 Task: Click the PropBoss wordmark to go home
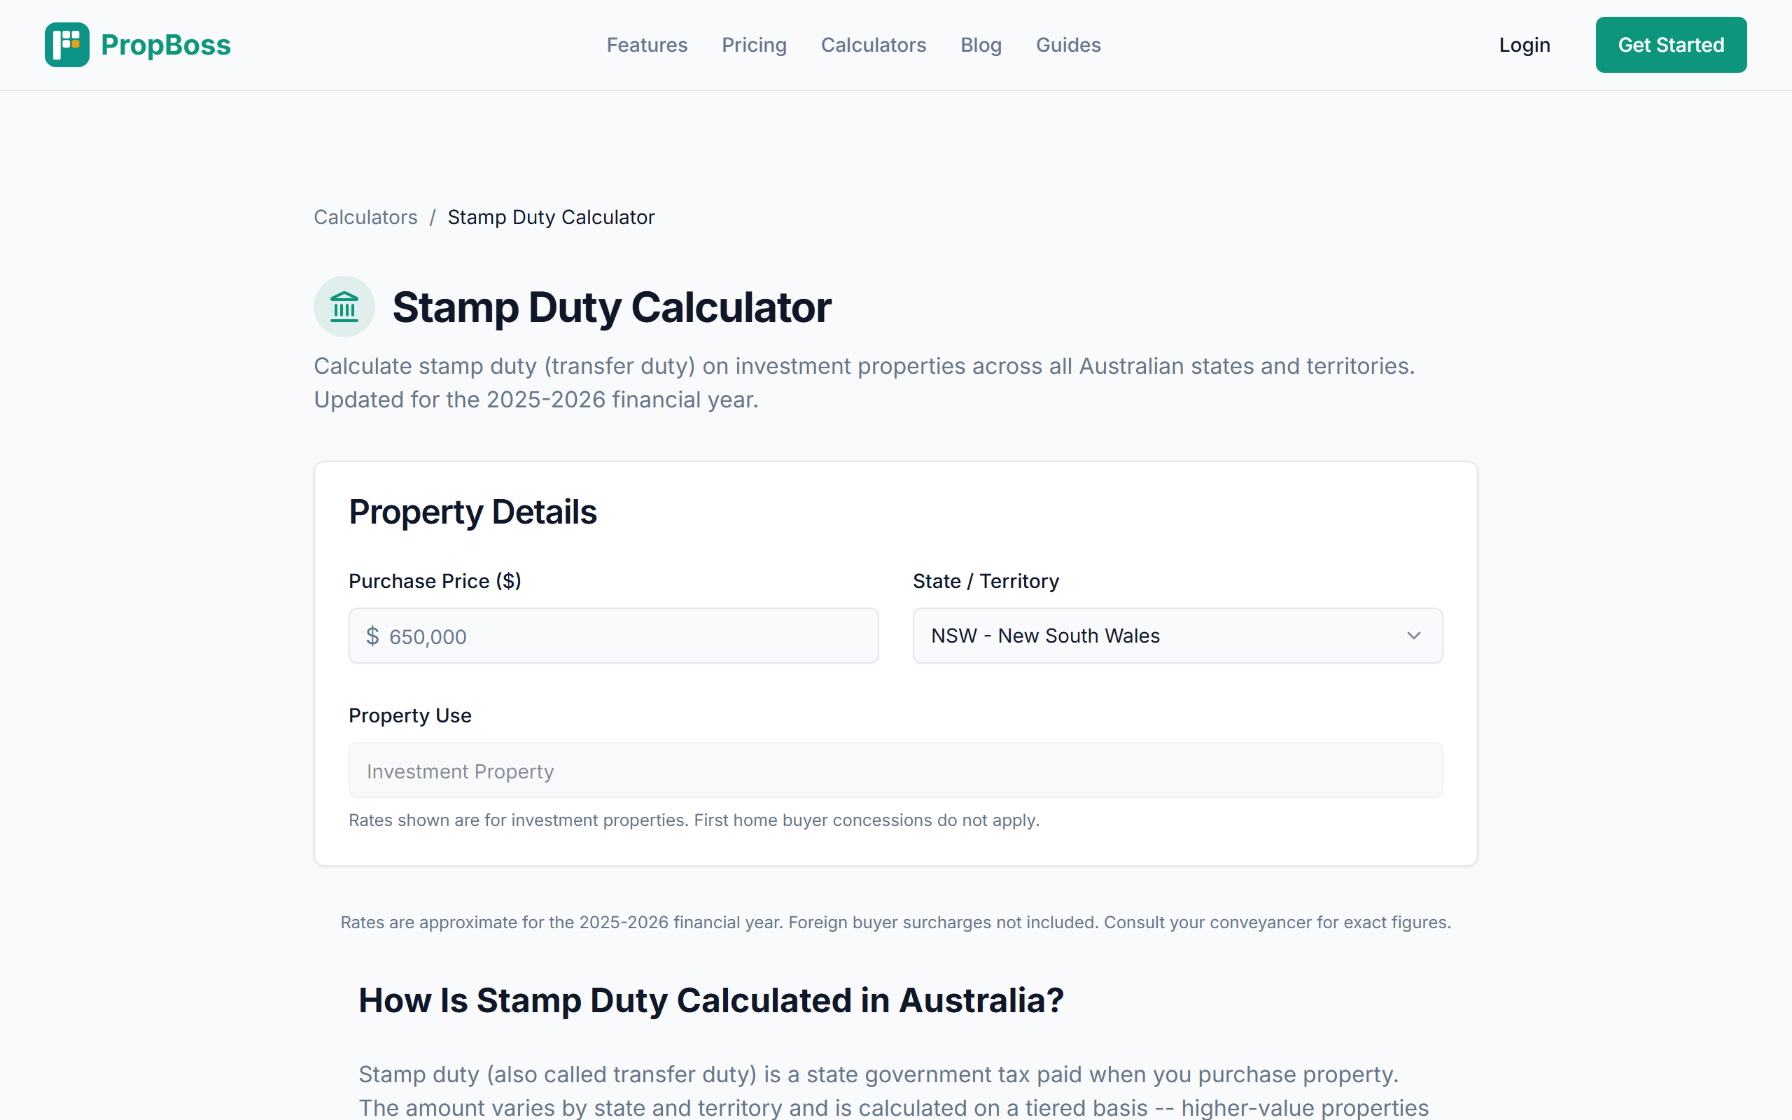166,44
